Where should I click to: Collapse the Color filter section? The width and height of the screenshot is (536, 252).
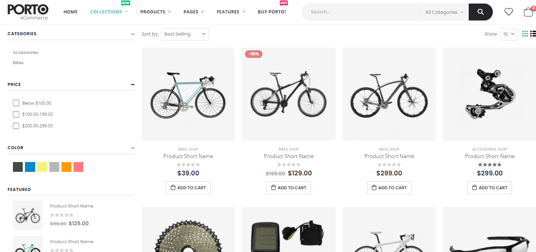point(132,148)
